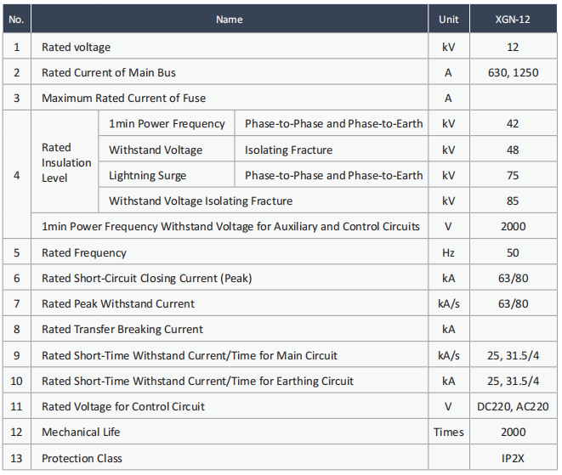Screen dimensions: 562x475
Task: Click the "No." column header
Action: tap(16, 20)
